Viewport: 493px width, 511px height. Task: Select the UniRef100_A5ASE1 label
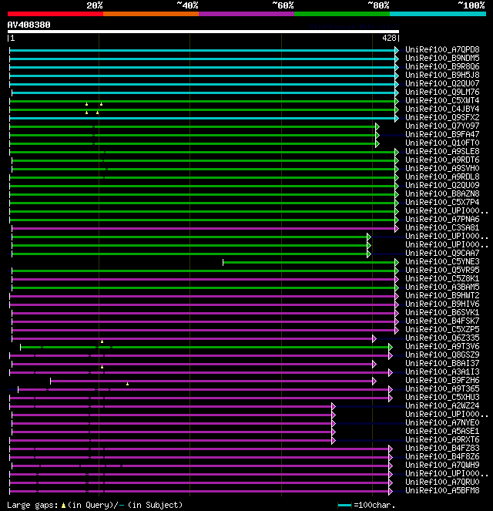(x=442, y=431)
